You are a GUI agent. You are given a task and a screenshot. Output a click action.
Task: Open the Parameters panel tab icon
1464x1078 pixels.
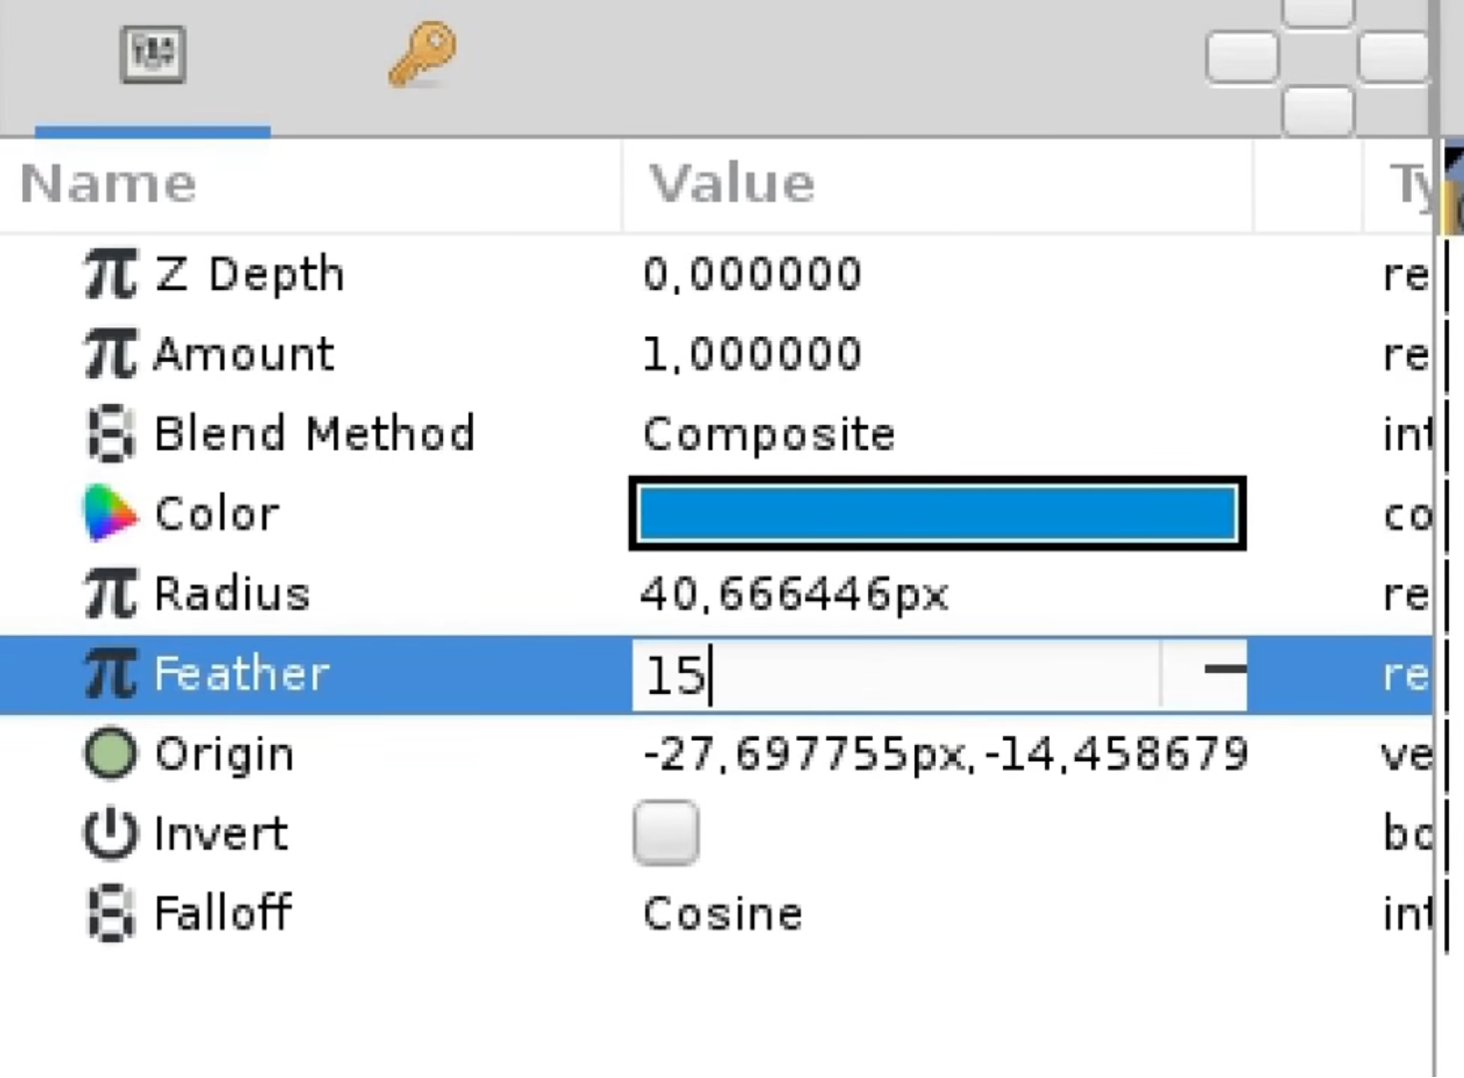[x=153, y=55]
